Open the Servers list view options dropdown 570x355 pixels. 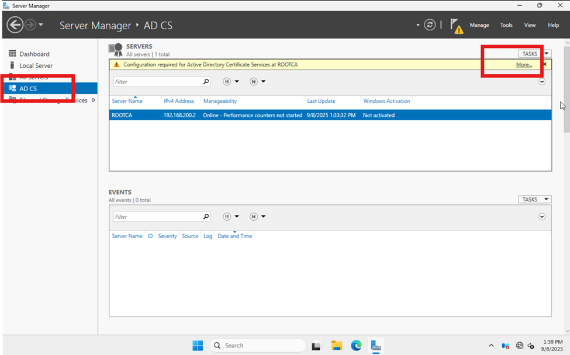point(231,82)
